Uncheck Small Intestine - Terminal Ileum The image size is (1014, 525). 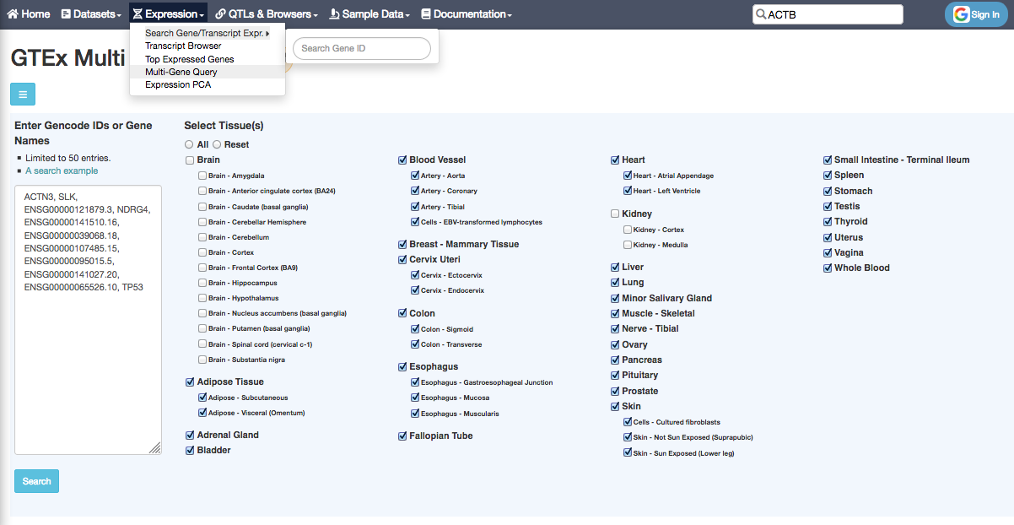point(828,160)
